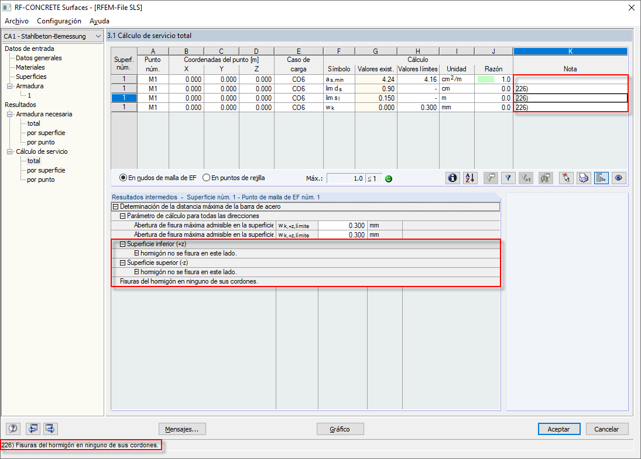Collapse 'Determinación de la distancia máxima' section
Viewport: 641px width, 459px height.
pos(115,206)
